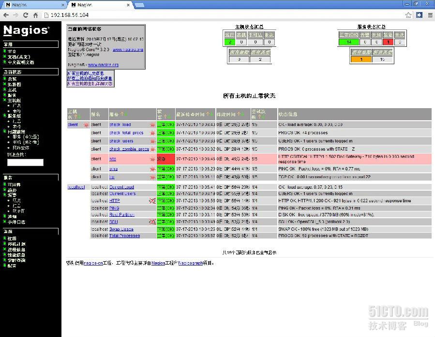Open the Nagiosgraph link in footer

(191, 263)
